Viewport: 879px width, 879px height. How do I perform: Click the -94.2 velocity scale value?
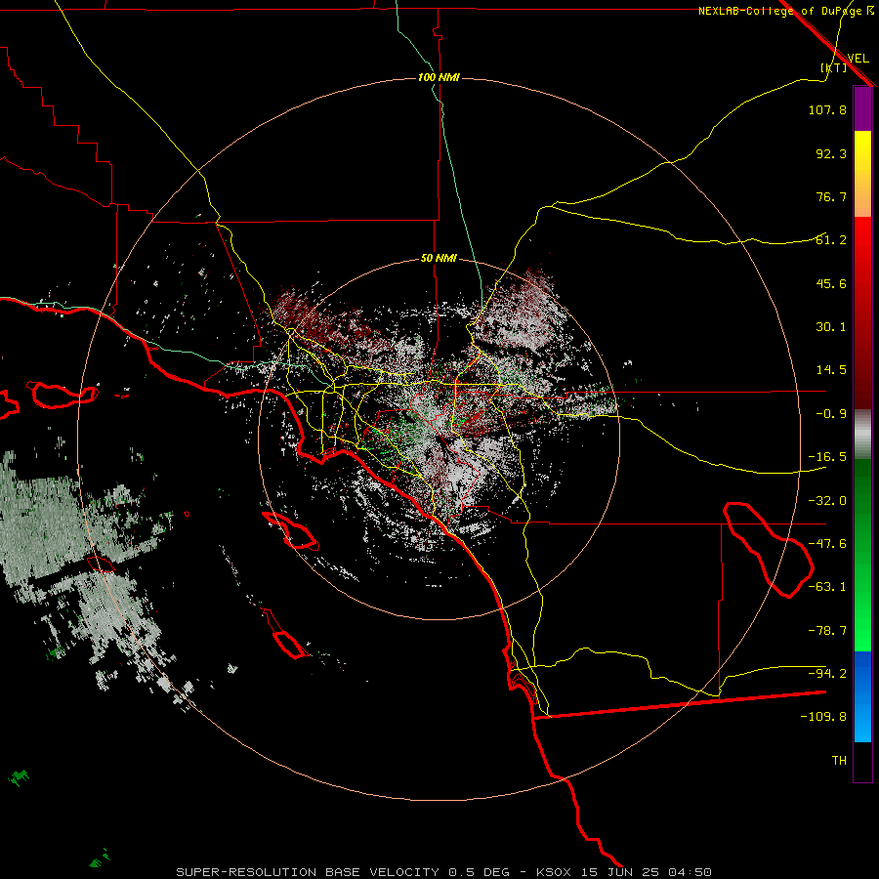pyautogui.click(x=827, y=673)
